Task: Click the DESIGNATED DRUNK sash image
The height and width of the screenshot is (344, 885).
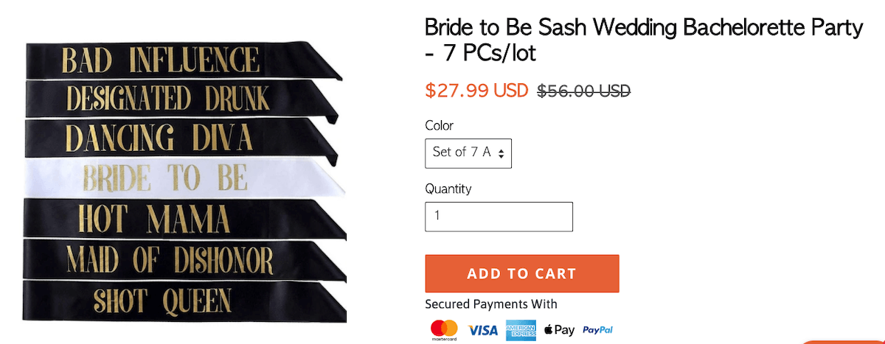Action: tap(168, 98)
